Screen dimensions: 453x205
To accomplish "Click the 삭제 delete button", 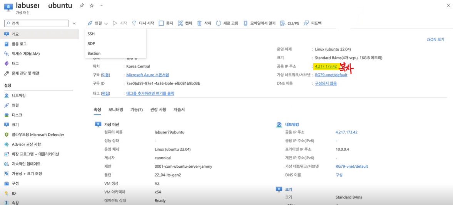I will [204, 23].
